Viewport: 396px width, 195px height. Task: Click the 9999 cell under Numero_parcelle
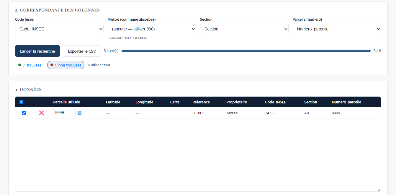pos(336,113)
